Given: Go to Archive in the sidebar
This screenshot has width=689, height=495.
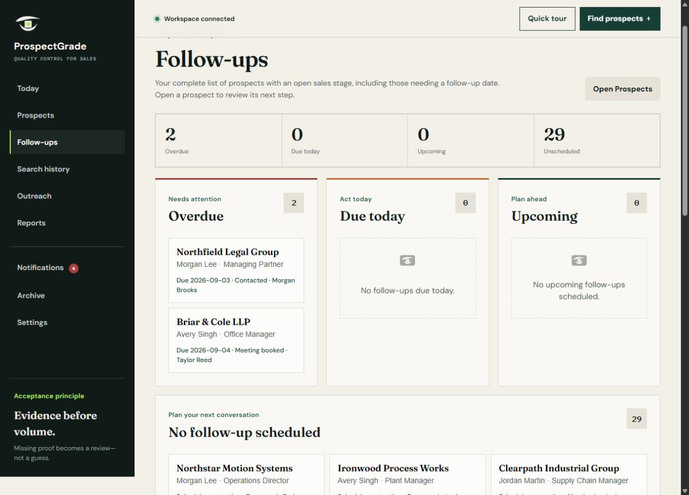Looking at the screenshot, I should tap(67, 296).
